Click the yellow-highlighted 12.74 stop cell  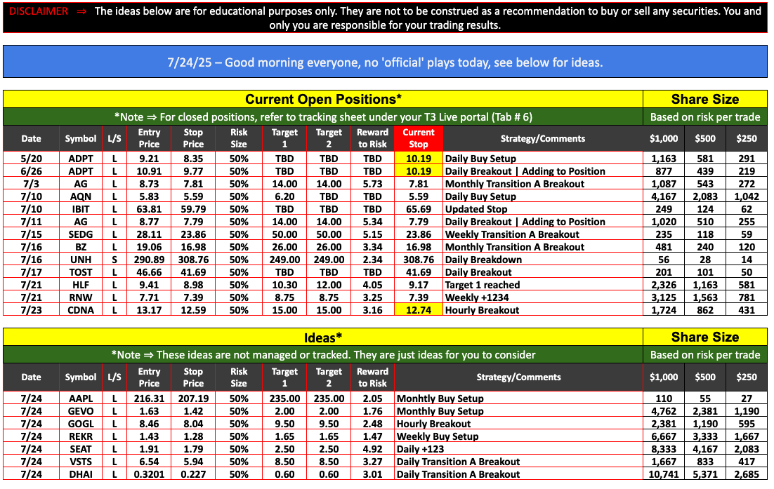pos(418,310)
